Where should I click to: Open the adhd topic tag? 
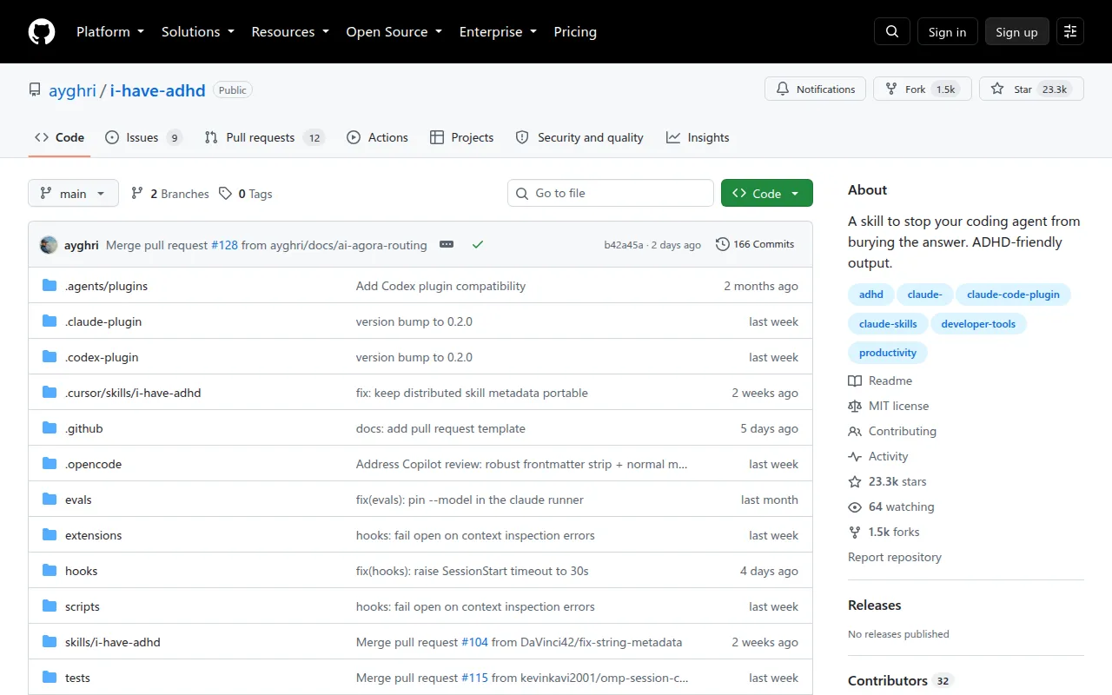[x=870, y=295]
